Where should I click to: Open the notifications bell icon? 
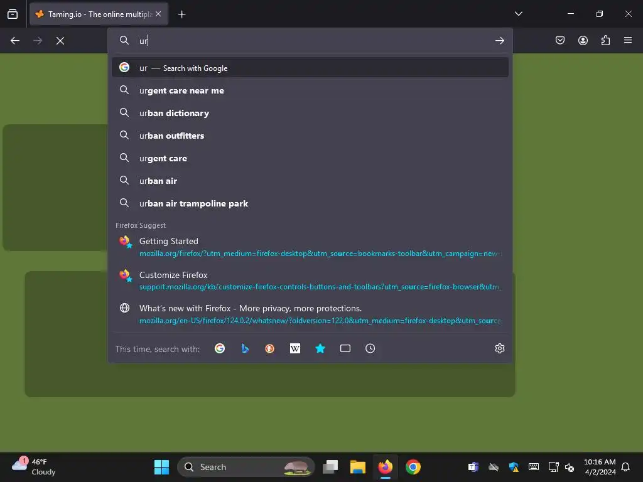click(625, 467)
